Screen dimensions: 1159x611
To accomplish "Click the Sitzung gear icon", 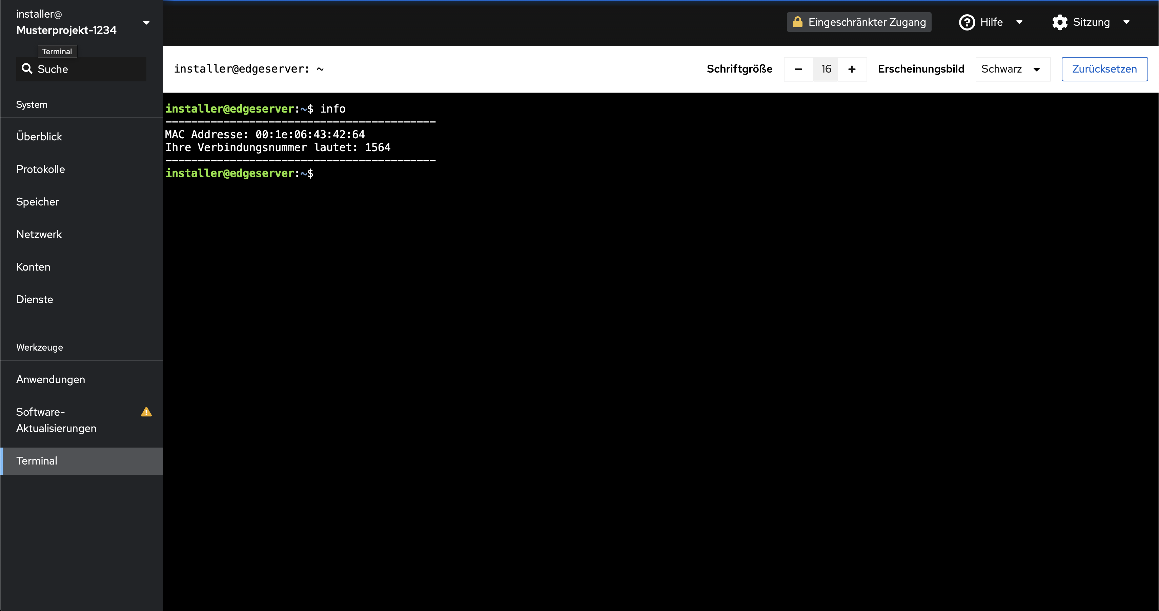I will tap(1060, 22).
